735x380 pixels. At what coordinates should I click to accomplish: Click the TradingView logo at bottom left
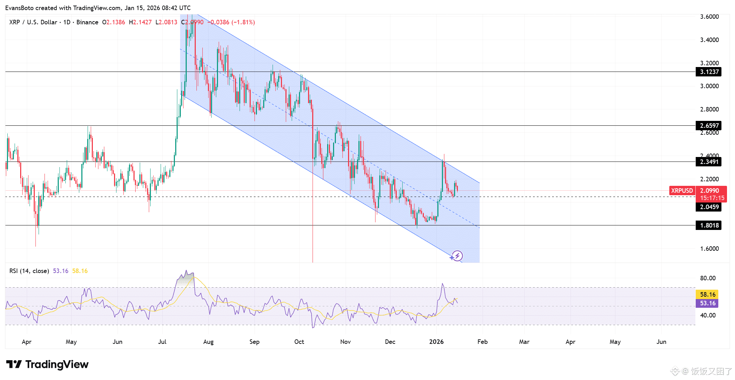point(48,364)
